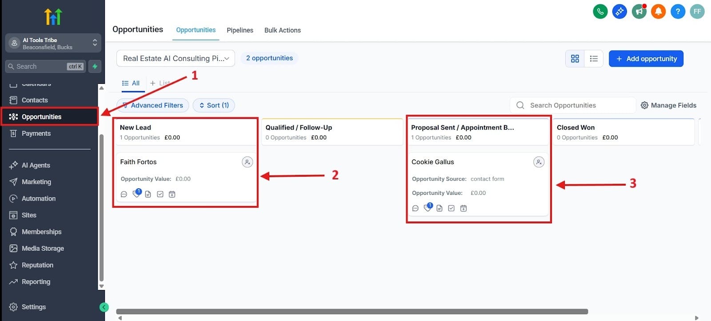The height and width of the screenshot is (321, 711).
Task: Click owner avatar on Faith Fortos card
Action: (248, 162)
